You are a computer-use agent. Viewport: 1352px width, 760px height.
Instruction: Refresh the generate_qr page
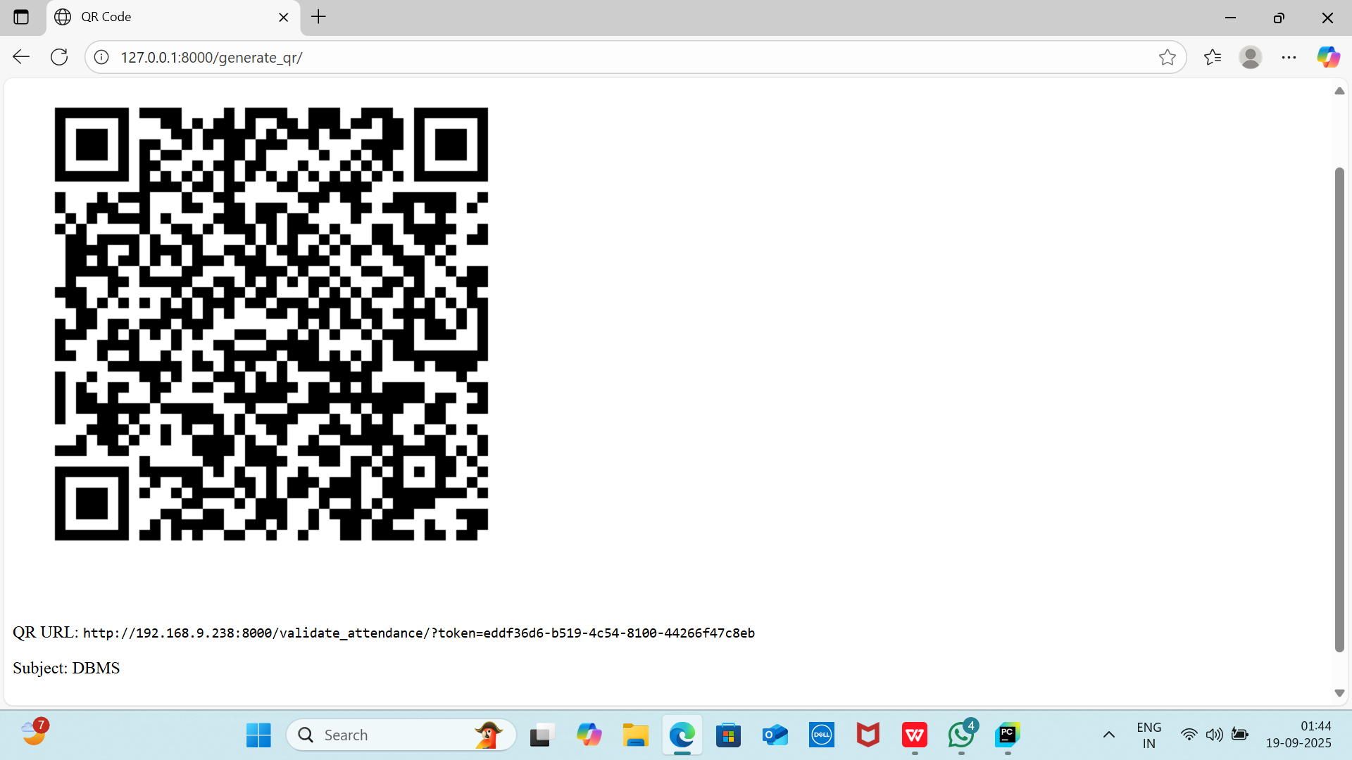(59, 57)
